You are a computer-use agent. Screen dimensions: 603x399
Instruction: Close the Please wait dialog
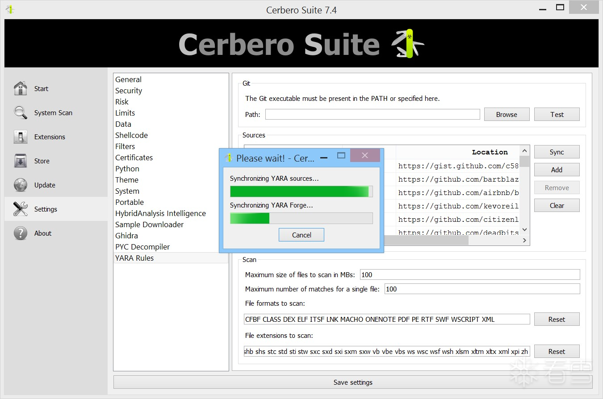(x=365, y=155)
